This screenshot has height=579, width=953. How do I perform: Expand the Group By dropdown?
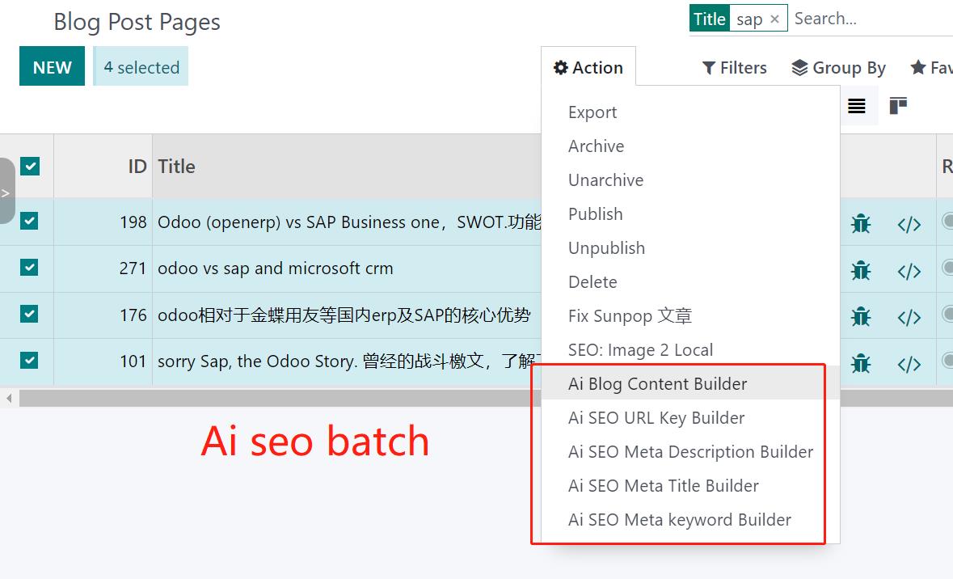click(x=838, y=68)
